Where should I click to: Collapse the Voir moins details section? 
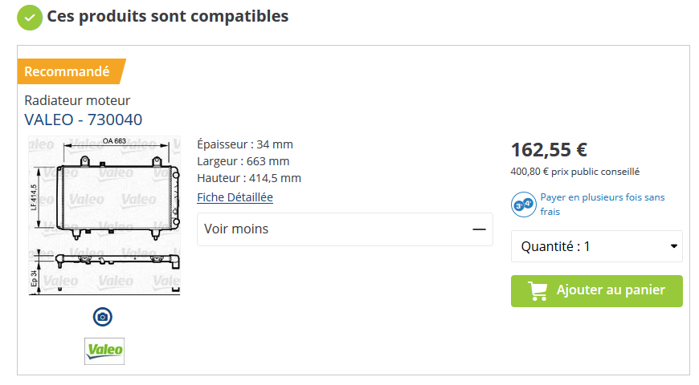(345, 229)
